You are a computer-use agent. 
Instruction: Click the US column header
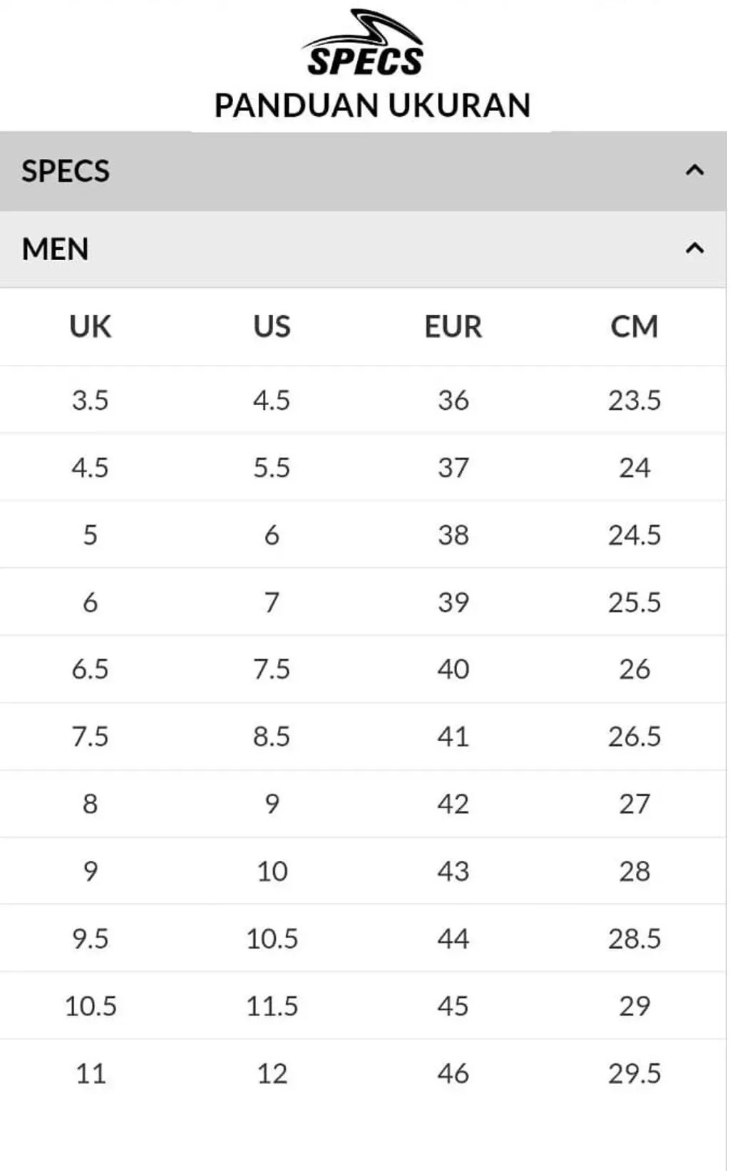(272, 326)
